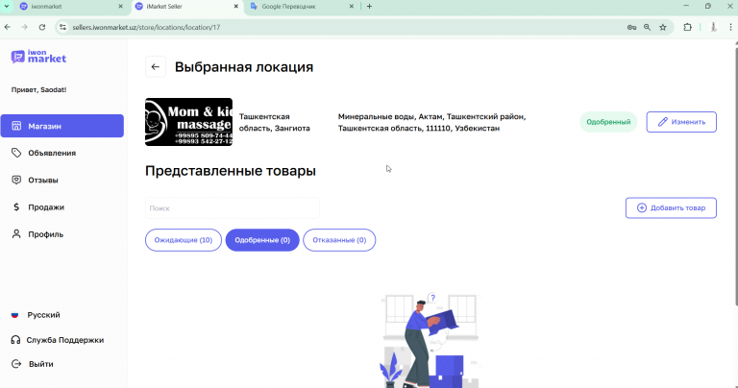Bookmark this page with star icon
Viewport: 738px width, 388px height.
[663, 27]
